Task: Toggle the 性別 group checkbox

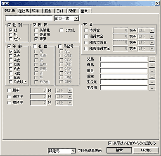Action: [x=9, y=25]
